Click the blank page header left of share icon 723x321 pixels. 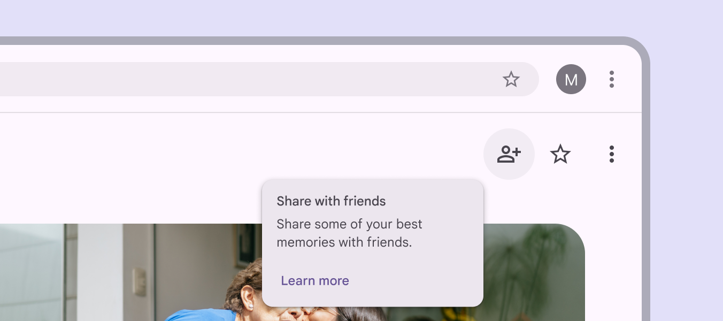241,154
